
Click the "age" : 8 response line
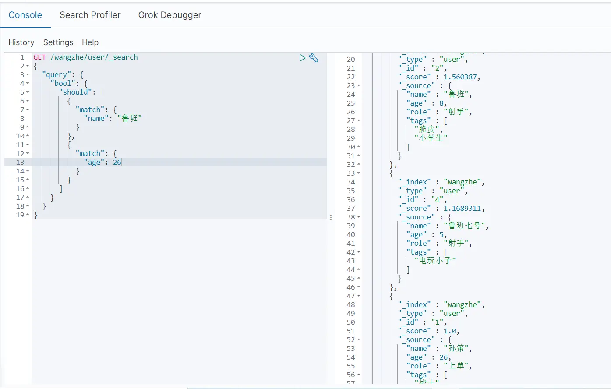pos(427,103)
